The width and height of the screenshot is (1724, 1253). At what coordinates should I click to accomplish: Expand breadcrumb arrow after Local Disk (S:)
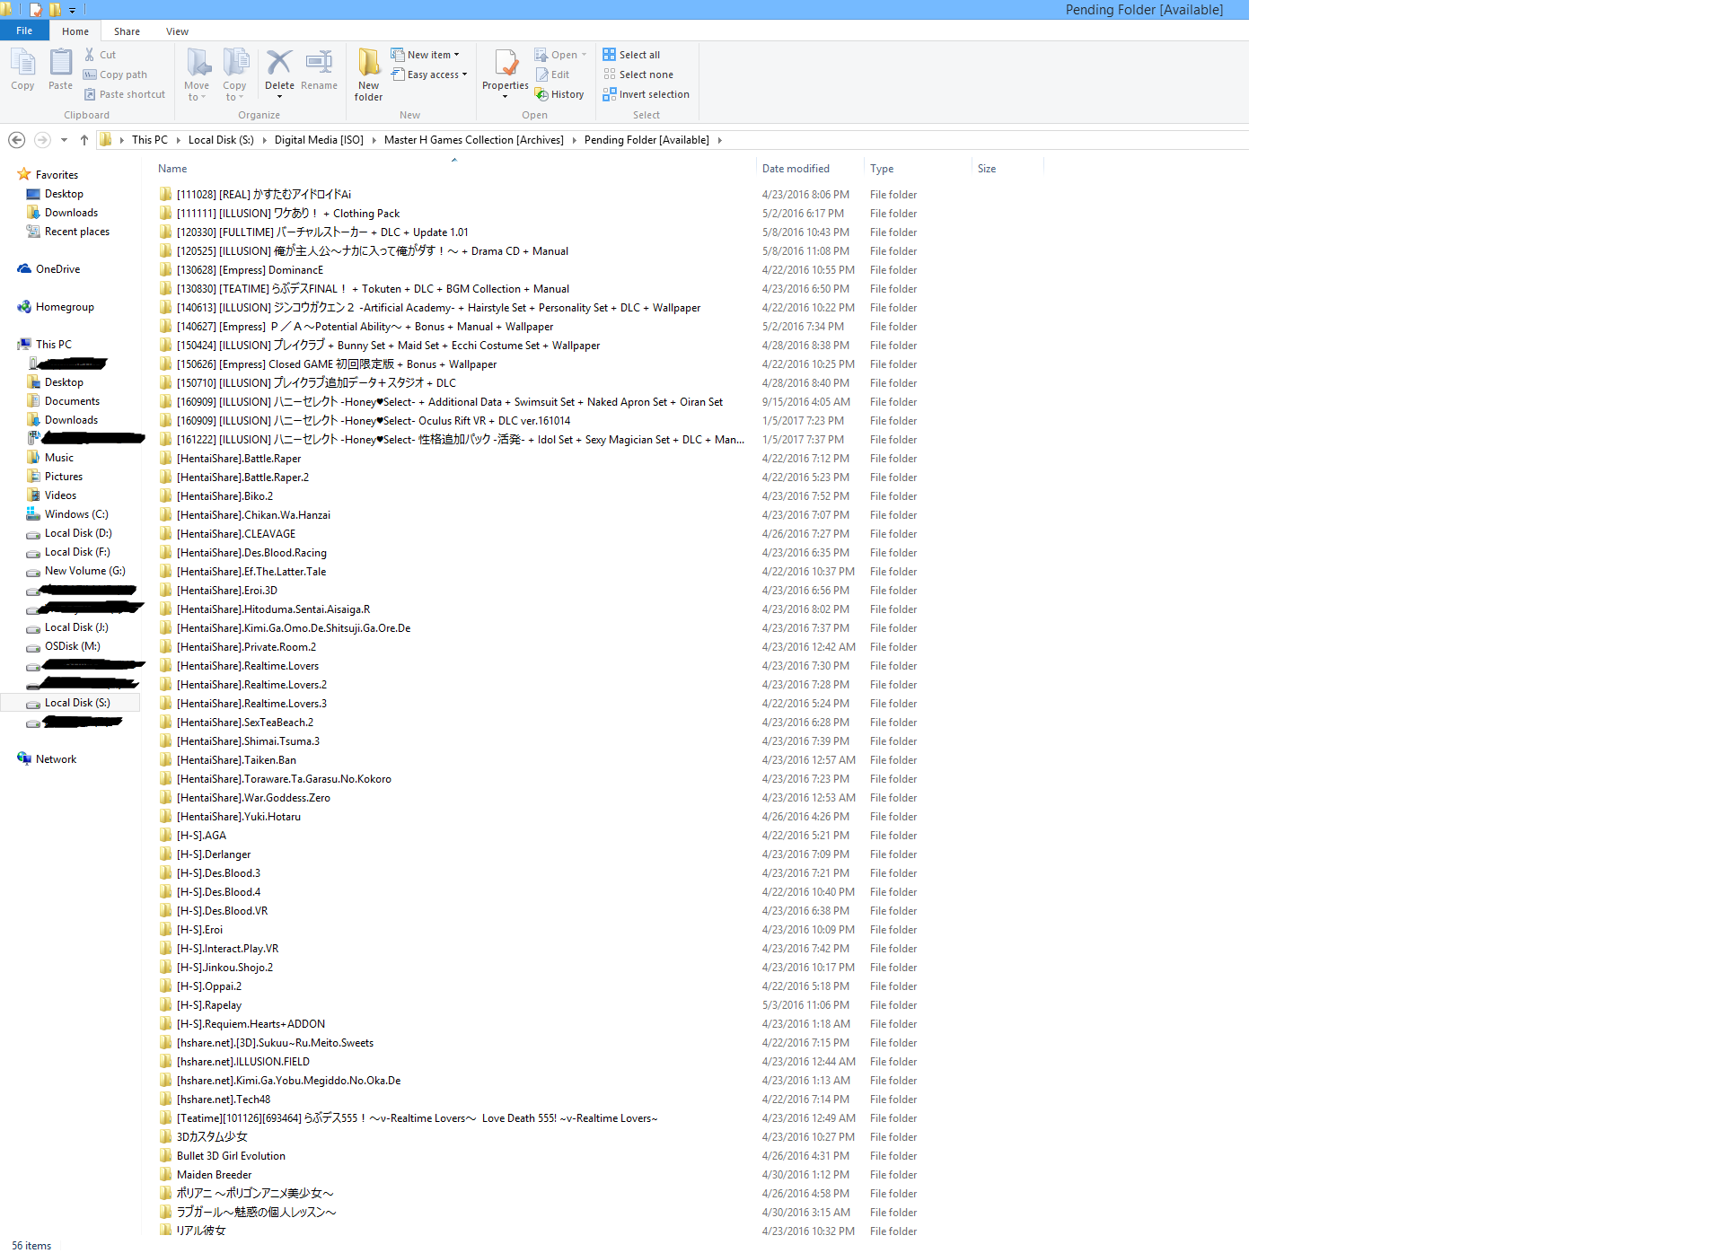coord(264,140)
